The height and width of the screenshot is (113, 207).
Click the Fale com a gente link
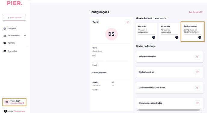click(20, 111)
